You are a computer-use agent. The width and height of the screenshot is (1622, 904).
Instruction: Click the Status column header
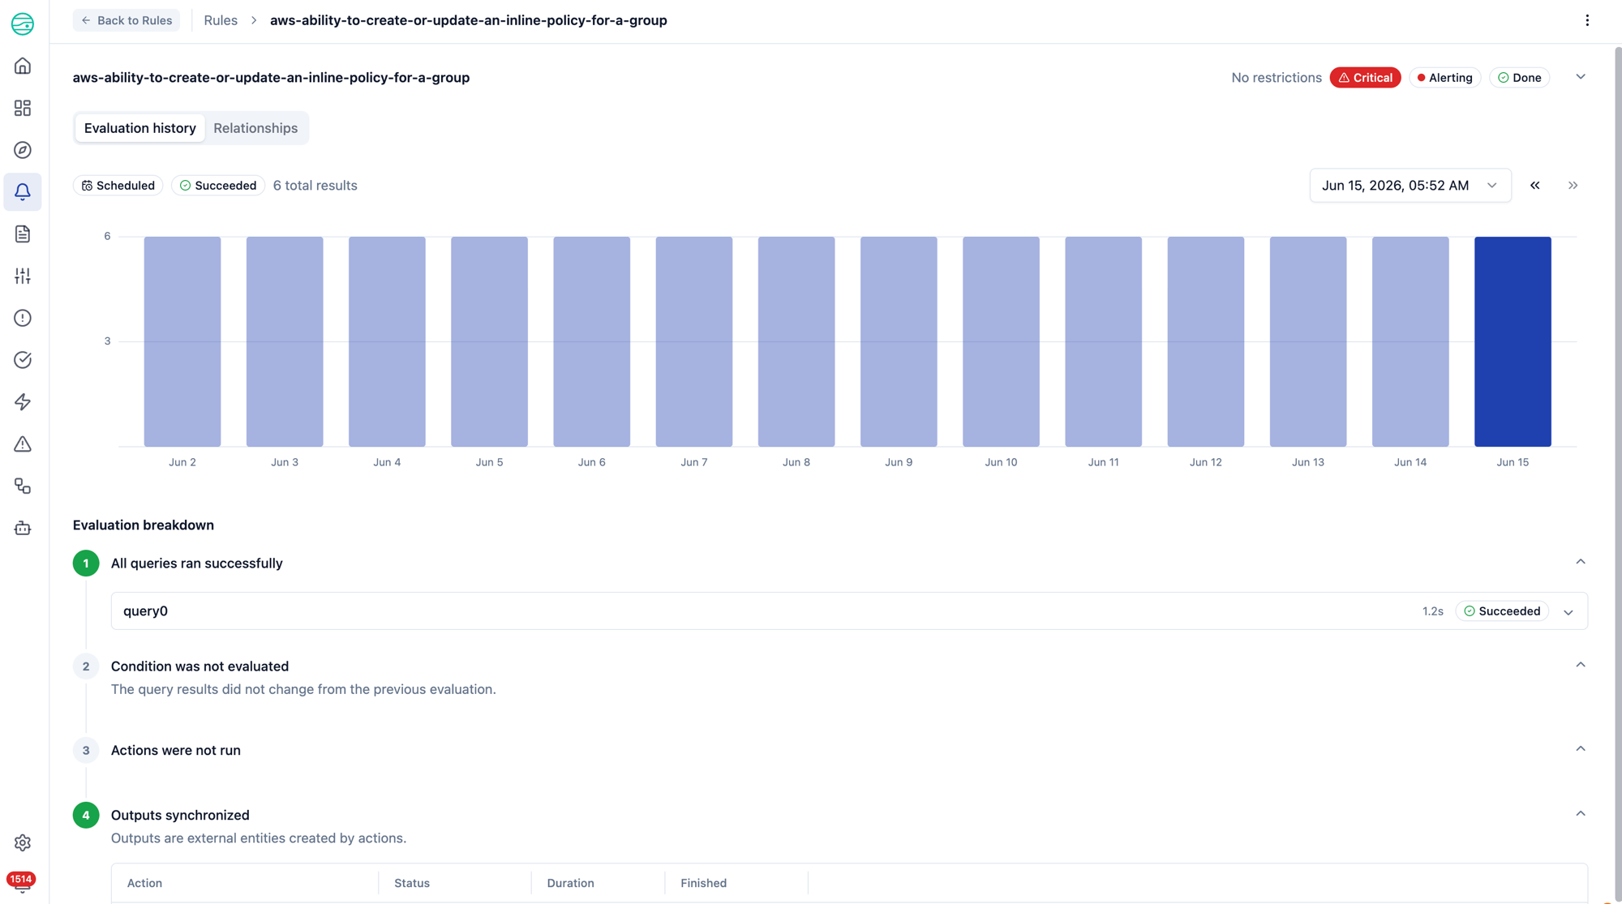(412, 883)
